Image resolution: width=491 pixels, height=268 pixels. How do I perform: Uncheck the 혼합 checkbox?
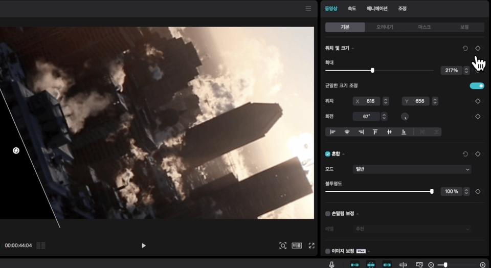pos(327,154)
